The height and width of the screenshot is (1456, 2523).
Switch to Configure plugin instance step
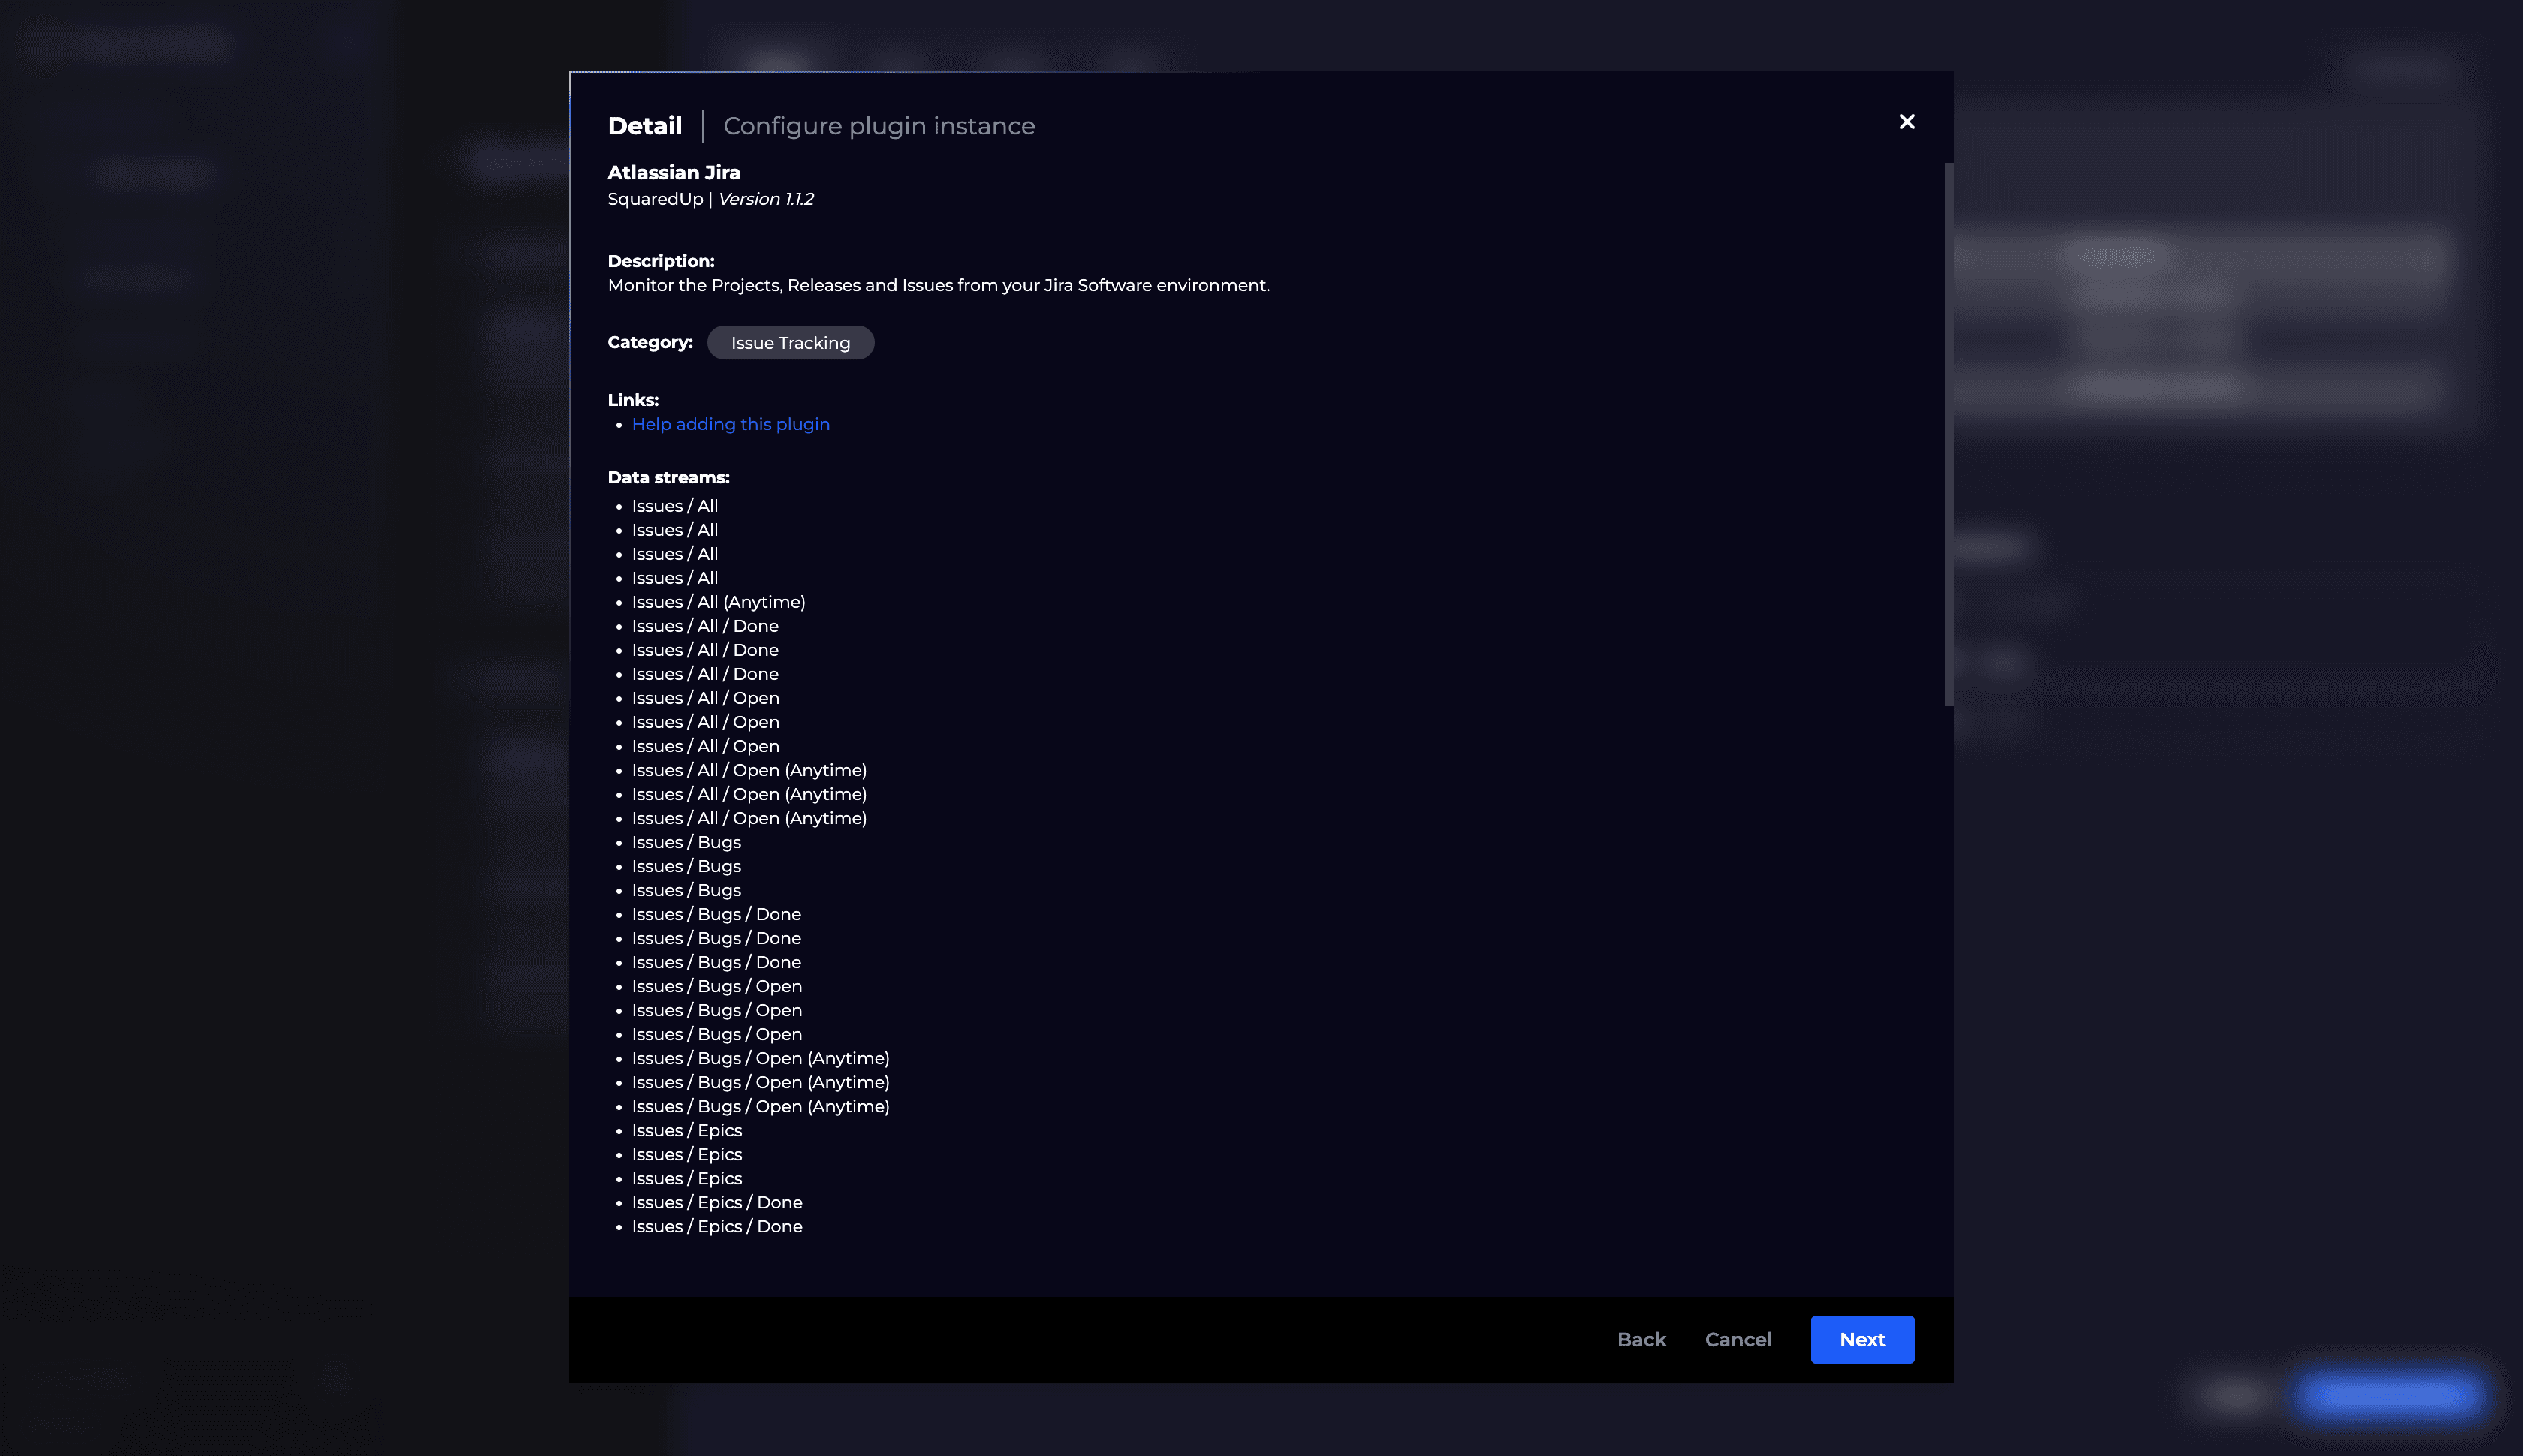click(x=879, y=126)
